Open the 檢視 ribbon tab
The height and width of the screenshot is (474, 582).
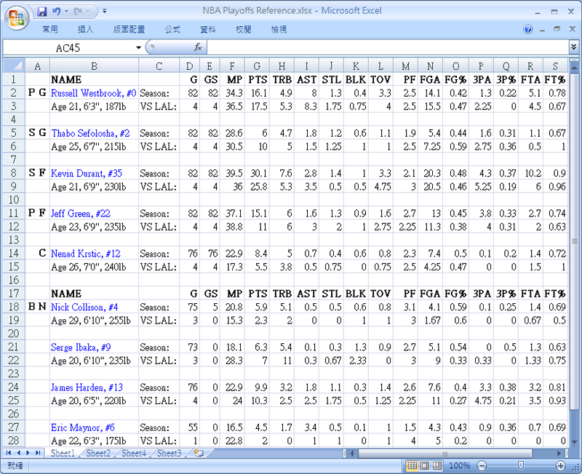tap(279, 29)
